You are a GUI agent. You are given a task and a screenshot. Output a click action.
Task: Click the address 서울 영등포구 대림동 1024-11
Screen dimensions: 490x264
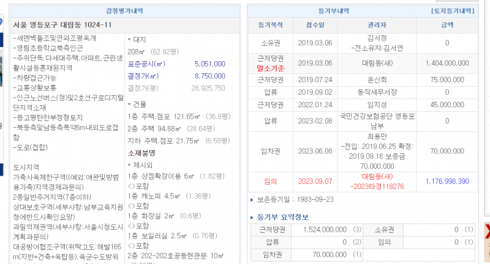click(x=62, y=25)
